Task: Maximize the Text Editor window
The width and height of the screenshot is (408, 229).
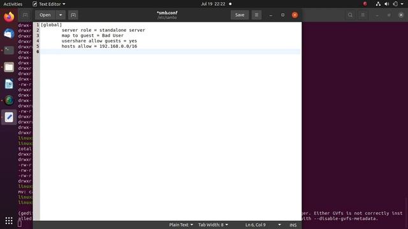Action: 283,15
